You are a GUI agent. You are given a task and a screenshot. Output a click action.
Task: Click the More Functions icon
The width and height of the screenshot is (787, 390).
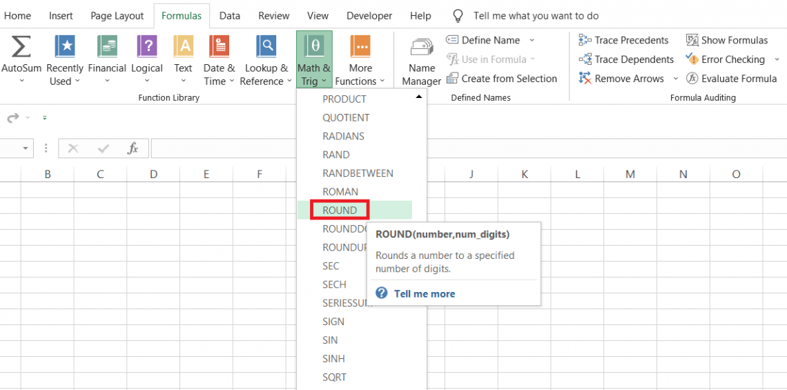[x=360, y=47]
